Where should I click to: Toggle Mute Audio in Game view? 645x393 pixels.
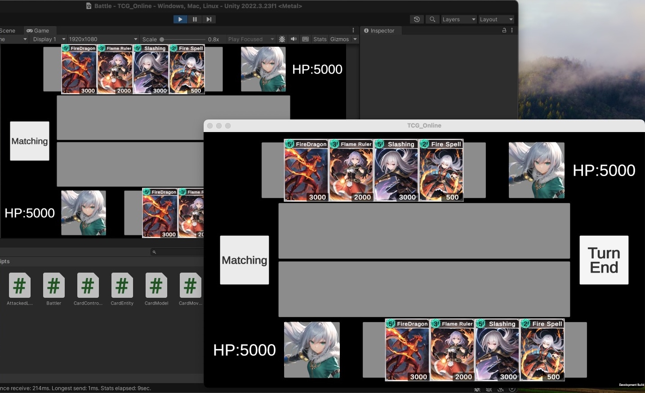[294, 39]
